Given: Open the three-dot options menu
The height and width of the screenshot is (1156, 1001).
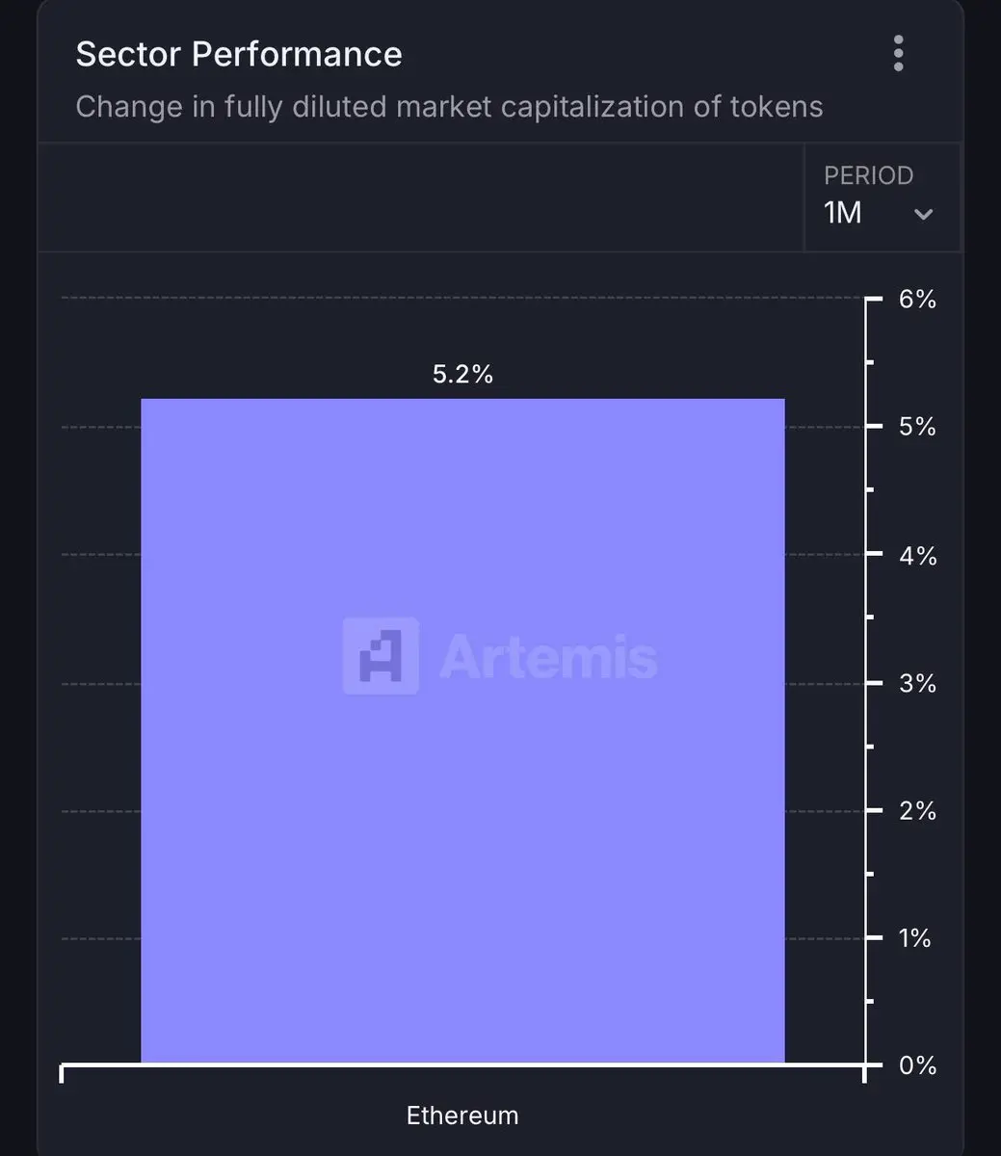Looking at the screenshot, I should click(x=898, y=53).
